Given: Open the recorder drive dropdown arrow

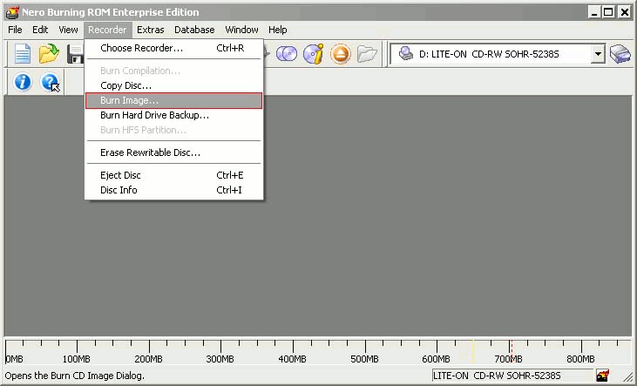Looking at the screenshot, I should 598,54.
